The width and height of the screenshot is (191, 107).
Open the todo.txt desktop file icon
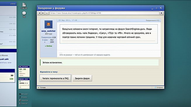[x=24, y=6]
